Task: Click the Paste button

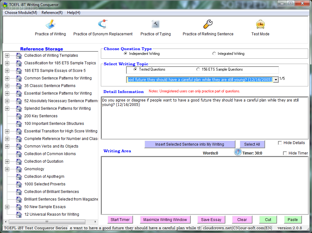Action: pos(293,220)
